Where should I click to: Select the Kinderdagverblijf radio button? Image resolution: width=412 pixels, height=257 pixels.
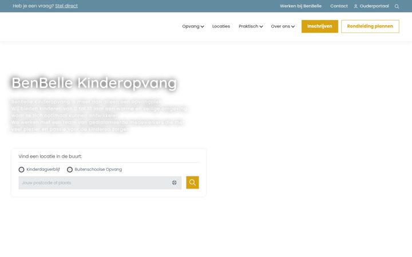pyautogui.click(x=22, y=170)
